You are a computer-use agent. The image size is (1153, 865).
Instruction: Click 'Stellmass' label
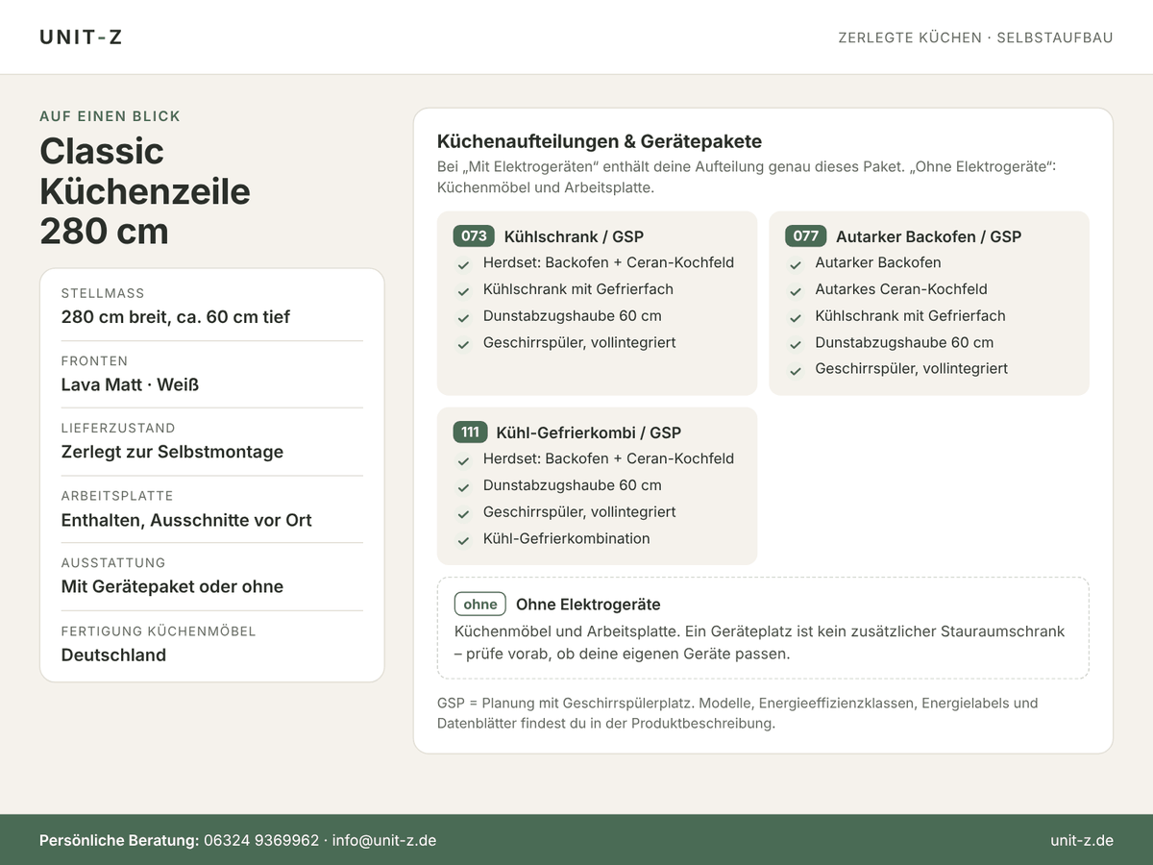pyautogui.click(x=103, y=293)
